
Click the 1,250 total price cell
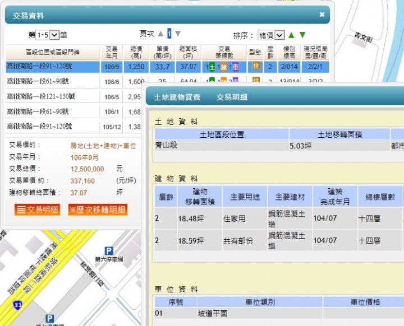pyautogui.click(x=136, y=67)
